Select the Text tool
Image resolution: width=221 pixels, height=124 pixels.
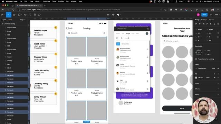click(30, 15)
